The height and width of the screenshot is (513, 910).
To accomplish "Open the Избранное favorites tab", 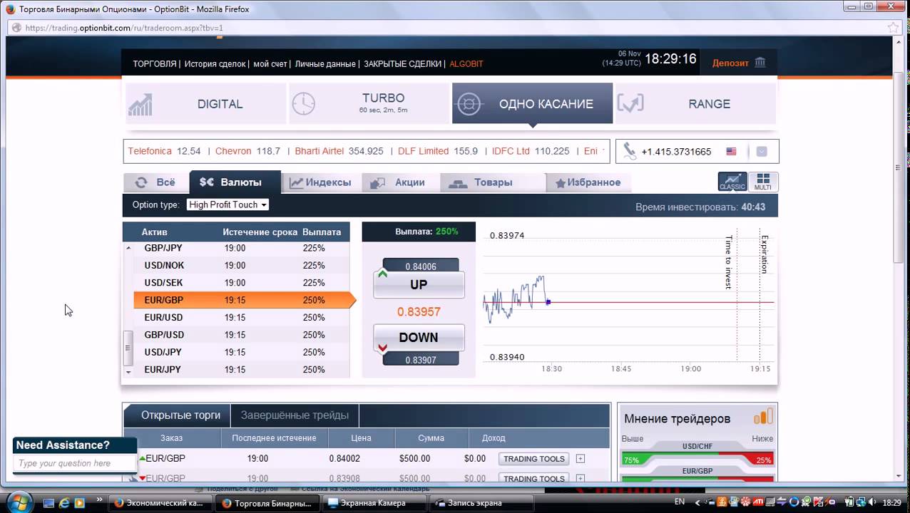I will pyautogui.click(x=589, y=182).
